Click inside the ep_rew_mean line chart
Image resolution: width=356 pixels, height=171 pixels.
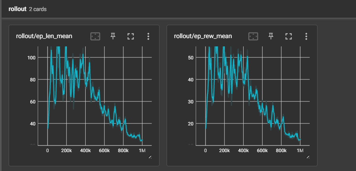[x=253, y=96]
